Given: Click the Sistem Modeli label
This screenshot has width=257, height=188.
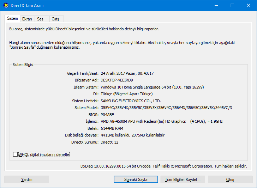Looking at the screenshot, I should [x=86, y=108].
